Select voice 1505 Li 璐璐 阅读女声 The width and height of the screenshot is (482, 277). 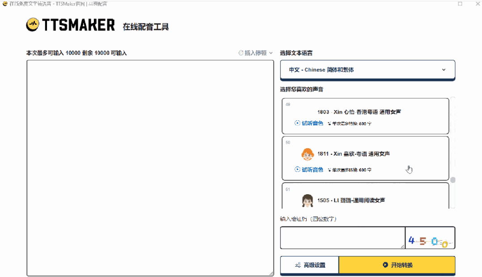point(365,196)
